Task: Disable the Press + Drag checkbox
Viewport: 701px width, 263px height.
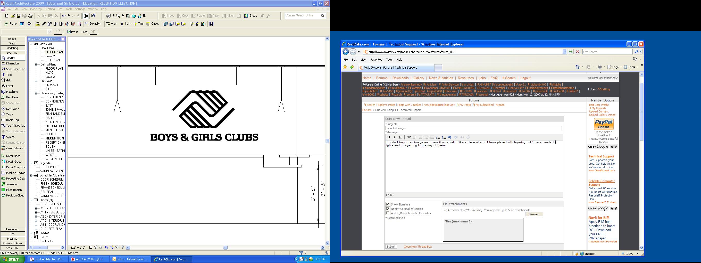Action: (69, 32)
